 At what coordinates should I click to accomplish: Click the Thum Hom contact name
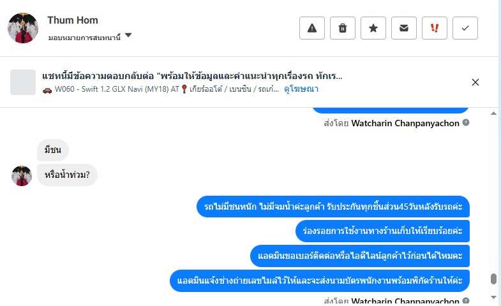tap(73, 20)
